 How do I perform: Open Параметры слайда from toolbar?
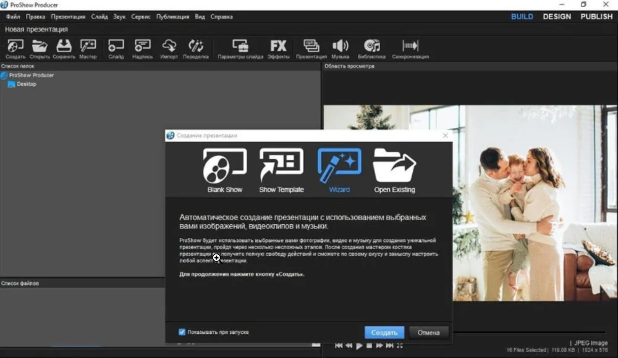(x=240, y=48)
